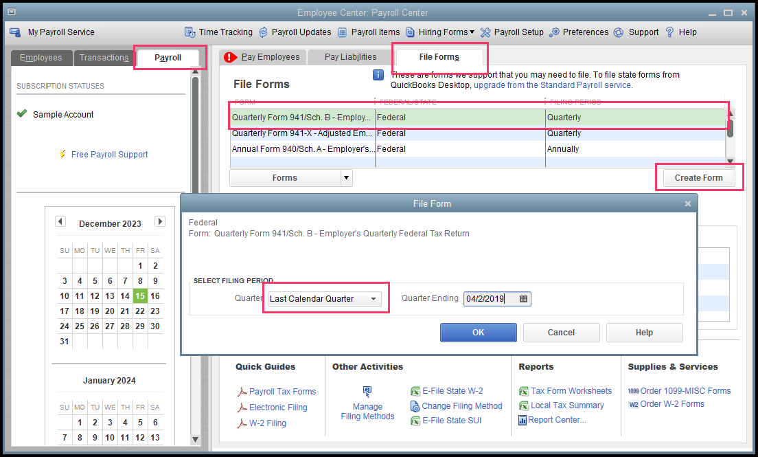
Task: Click the My Payroll Service icon
Action: tap(15, 32)
